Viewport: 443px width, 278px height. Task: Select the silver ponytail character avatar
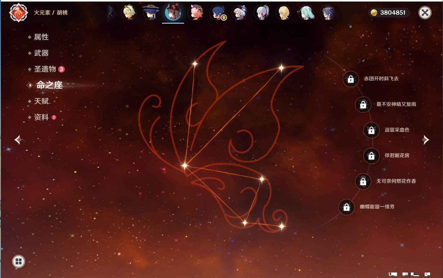262,13
